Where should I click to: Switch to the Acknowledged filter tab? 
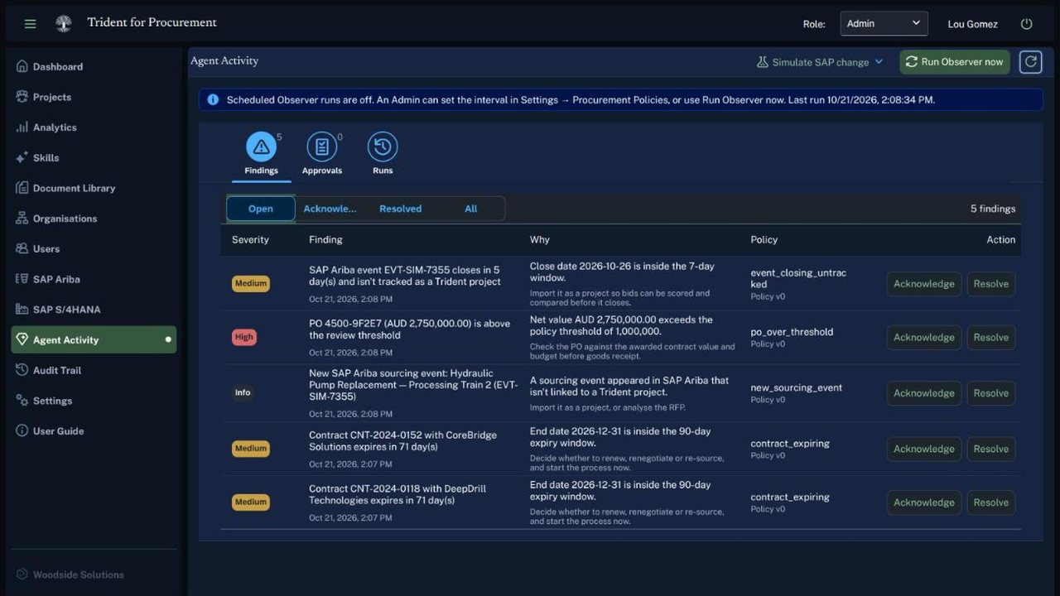[x=330, y=209]
